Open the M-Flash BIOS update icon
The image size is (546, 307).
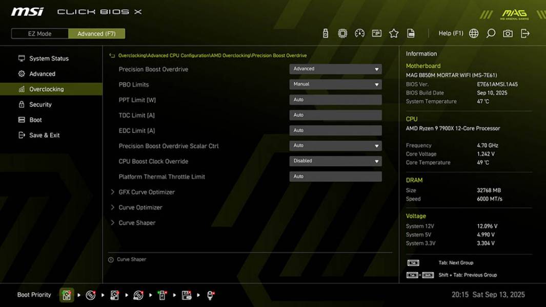(x=325, y=33)
